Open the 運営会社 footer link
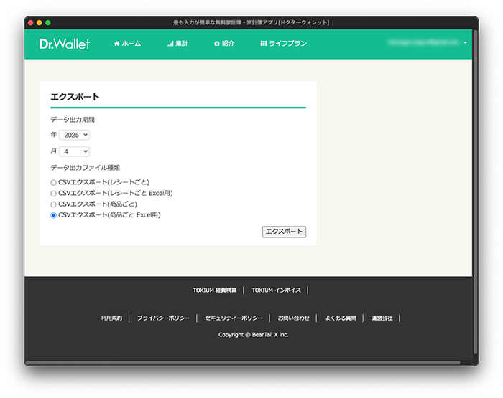503x398 pixels. (x=382, y=318)
